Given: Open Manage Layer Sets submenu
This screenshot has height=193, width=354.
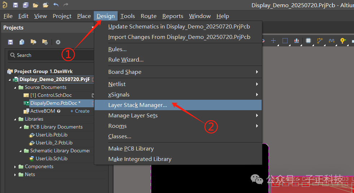Looking at the screenshot, I should tap(178, 116).
